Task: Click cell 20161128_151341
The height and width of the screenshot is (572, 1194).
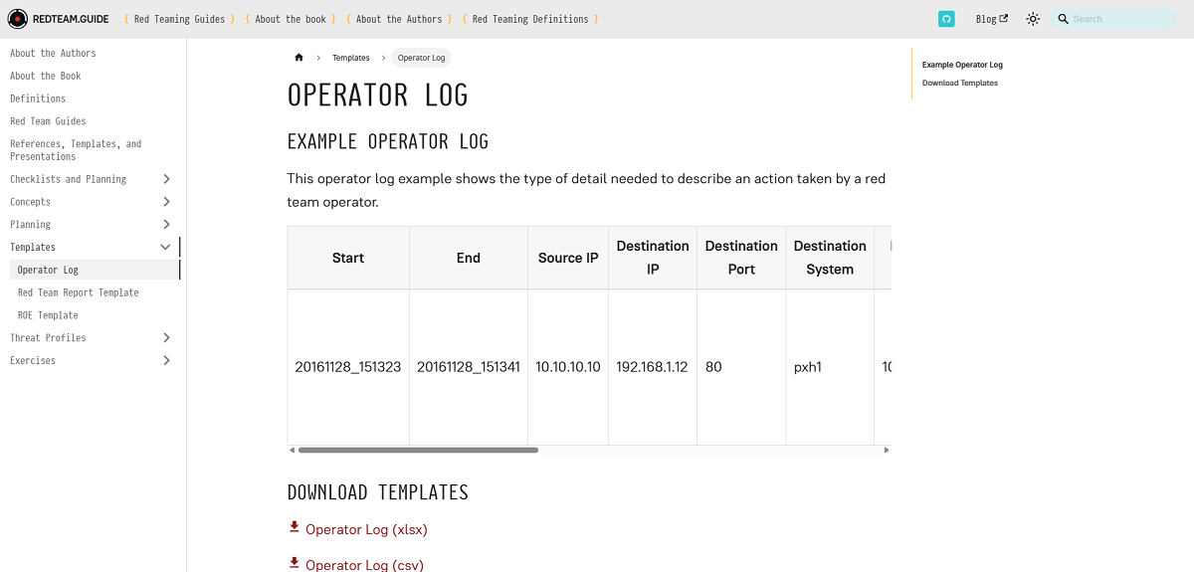Action: tap(469, 367)
